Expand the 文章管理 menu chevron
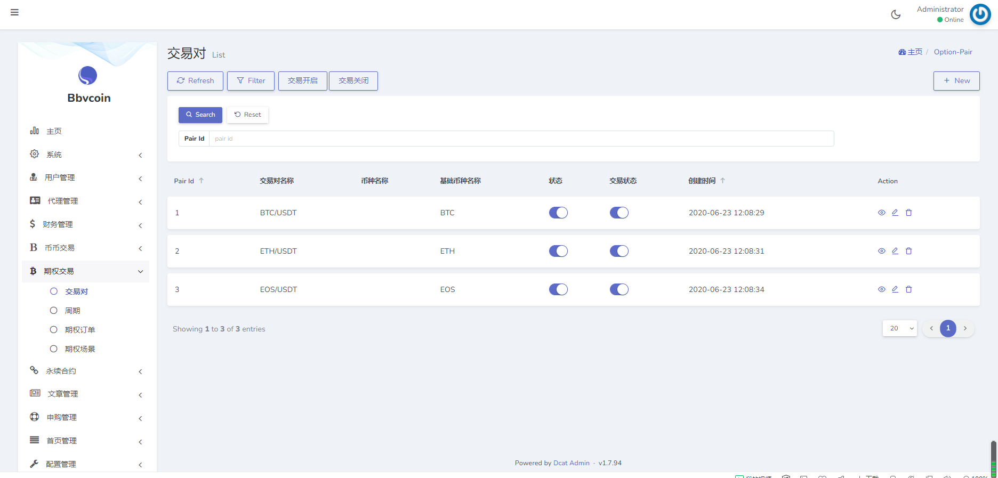The height and width of the screenshot is (478, 998). coord(140,395)
